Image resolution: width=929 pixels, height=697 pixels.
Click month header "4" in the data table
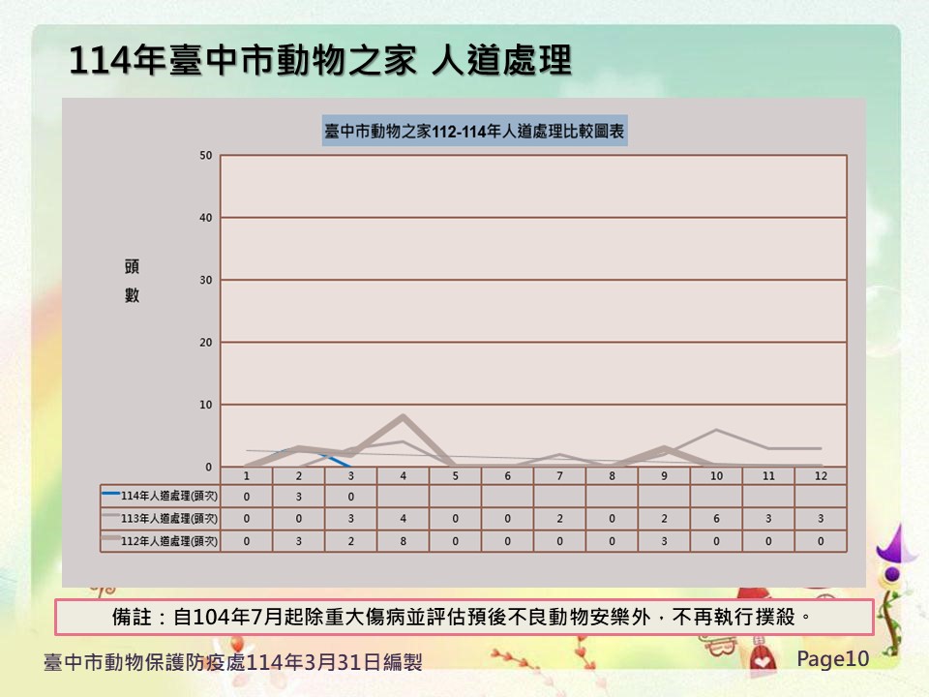[x=403, y=476]
